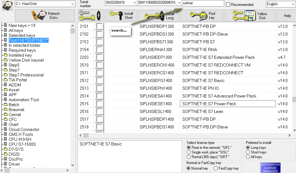
Task: Click the CPU 410-5H document icon
Action: click(x=6, y=139)
